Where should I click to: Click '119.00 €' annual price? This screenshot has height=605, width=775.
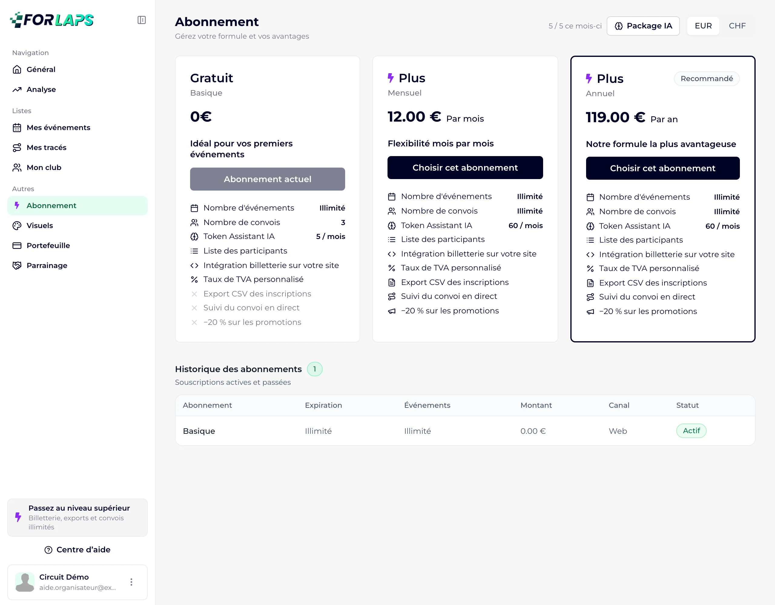[615, 117]
